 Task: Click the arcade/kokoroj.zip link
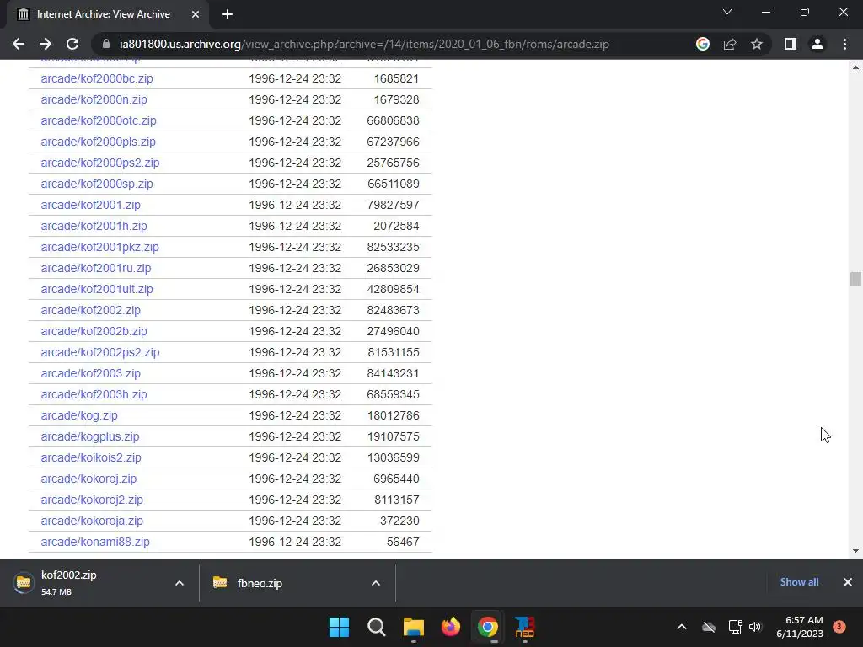(x=88, y=479)
